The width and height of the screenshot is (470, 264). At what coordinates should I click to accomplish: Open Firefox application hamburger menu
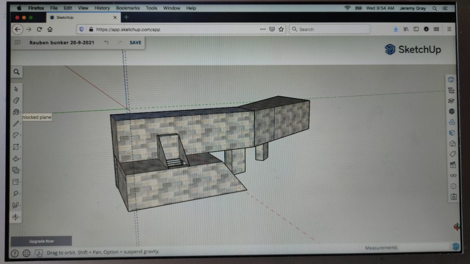[449, 29]
